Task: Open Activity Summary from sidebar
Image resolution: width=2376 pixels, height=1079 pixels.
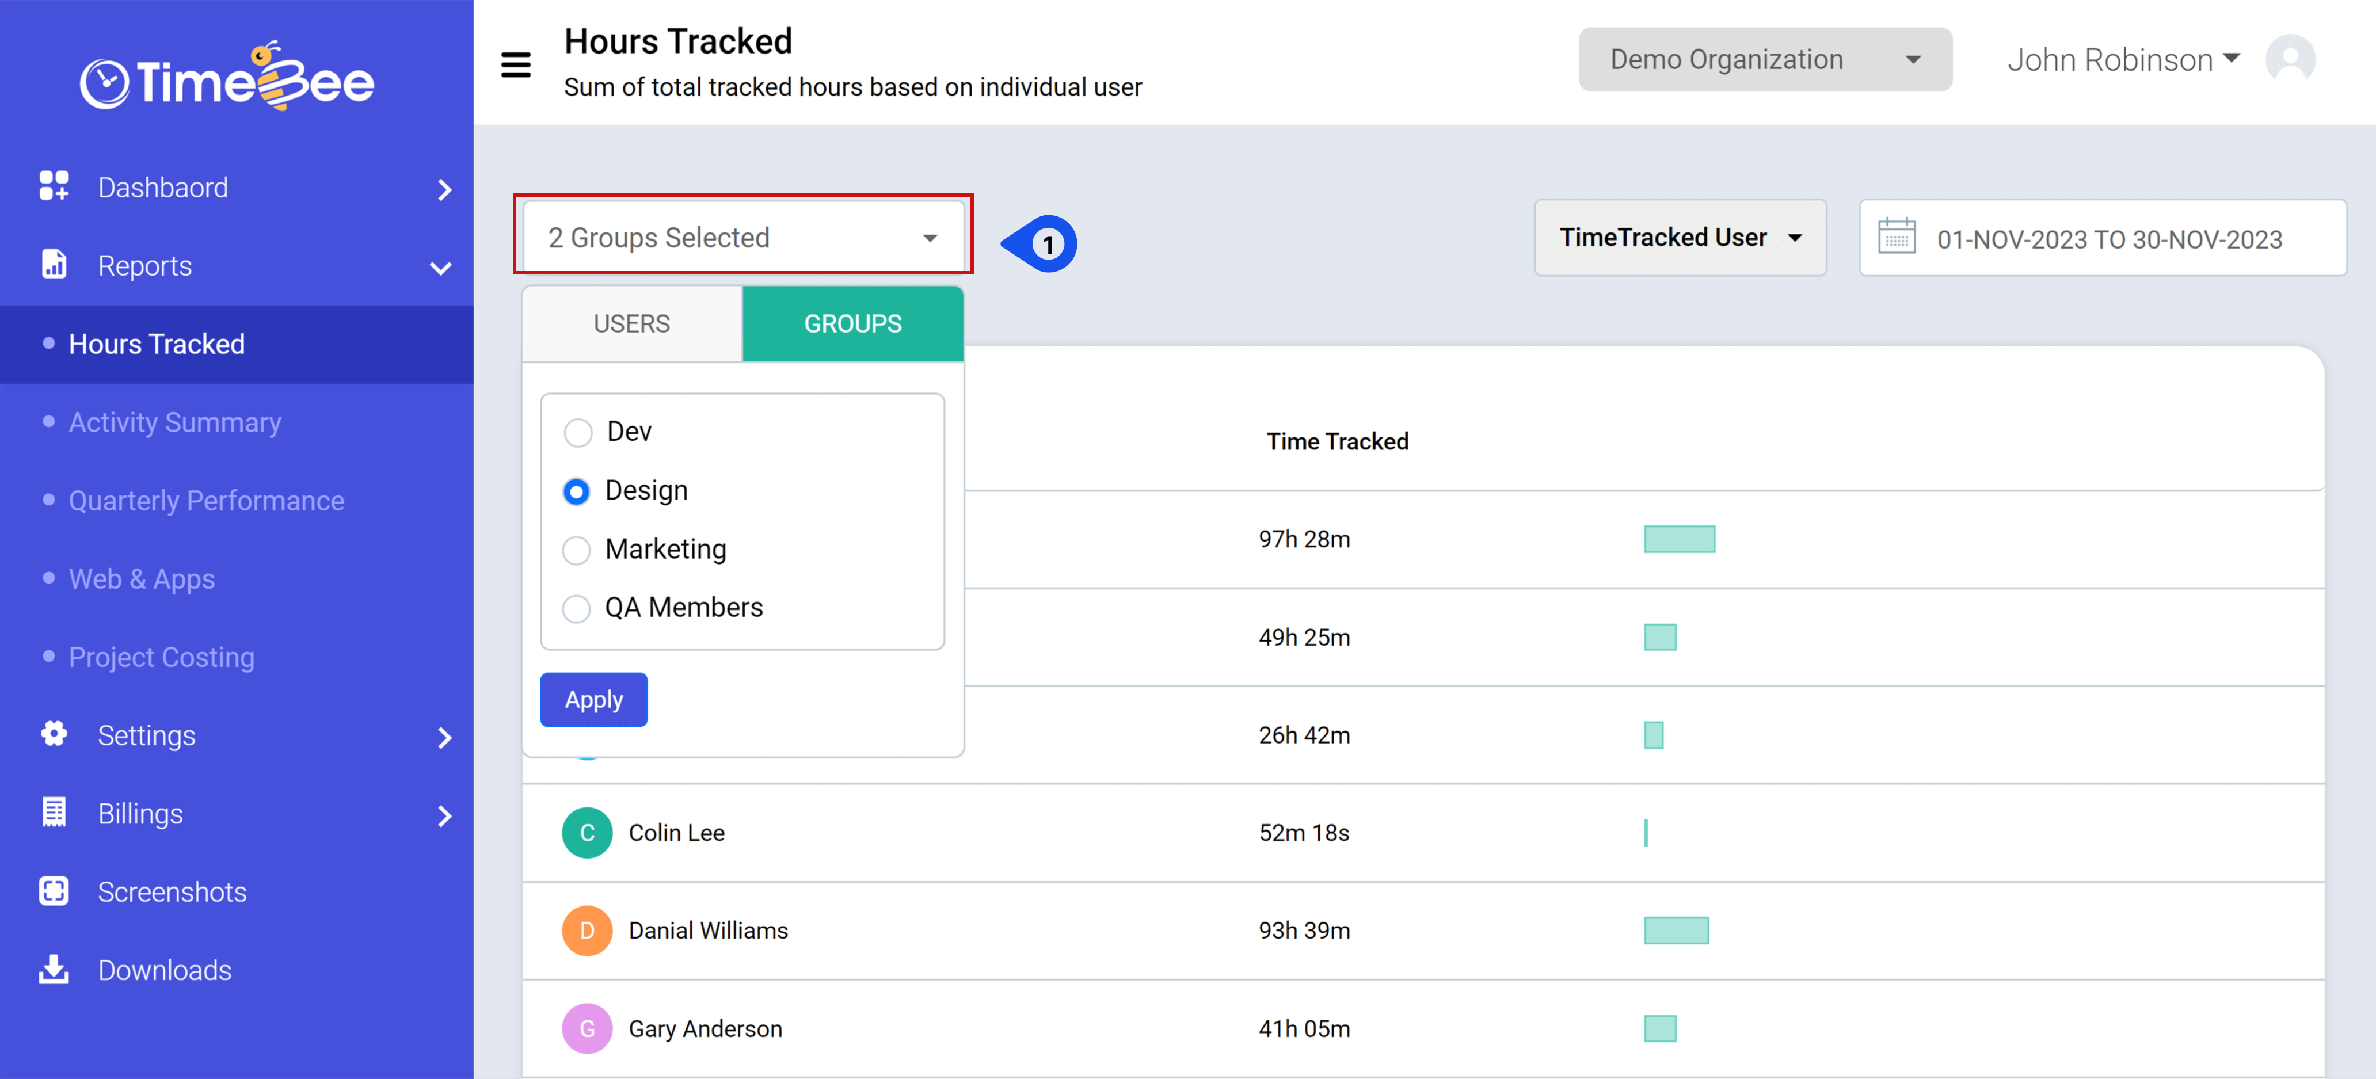Action: coord(174,421)
